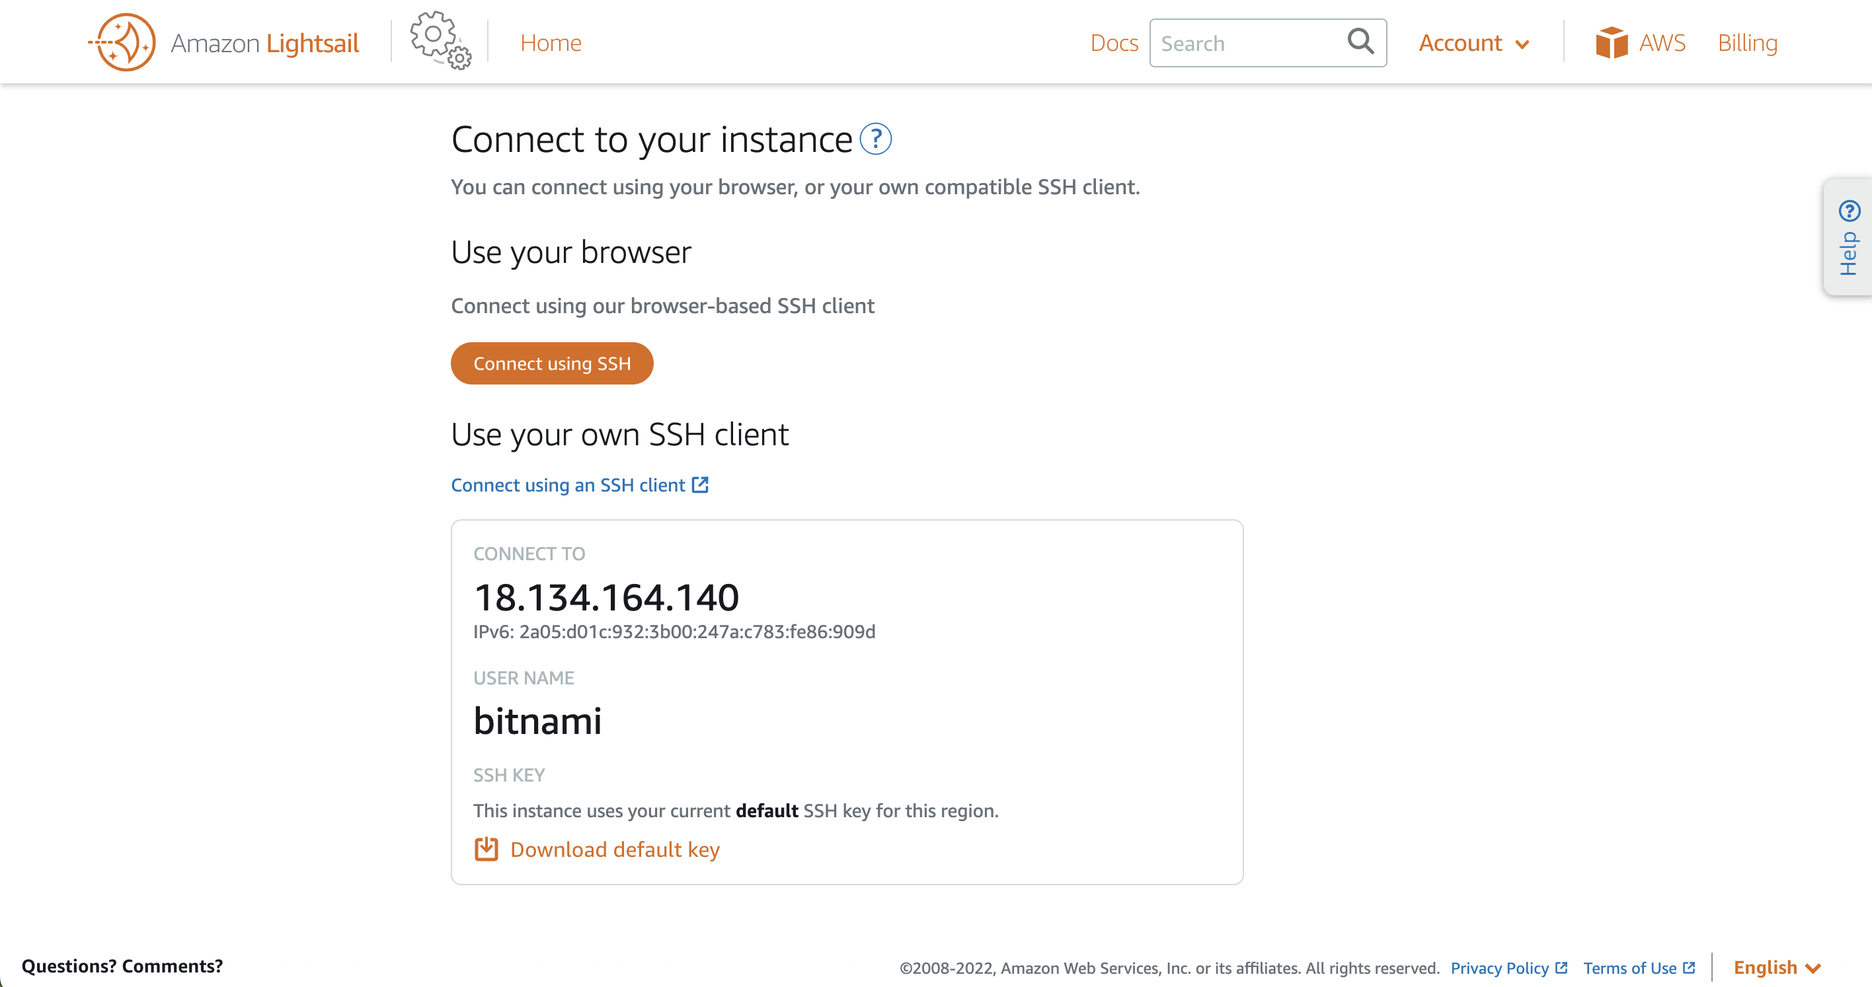Click the CONNECT TO label
Image resolution: width=1872 pixels, height=987 pixels.
click(529, 554)
